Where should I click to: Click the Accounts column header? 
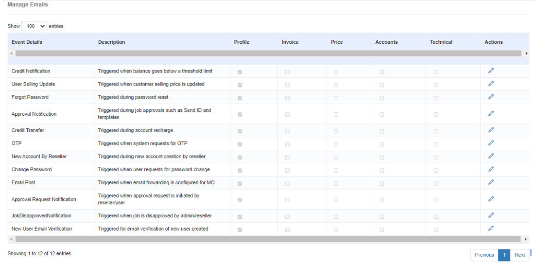tap(386, 42)
